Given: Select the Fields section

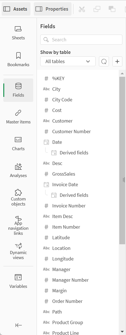Looking at the screenshot, I should 18,90.
